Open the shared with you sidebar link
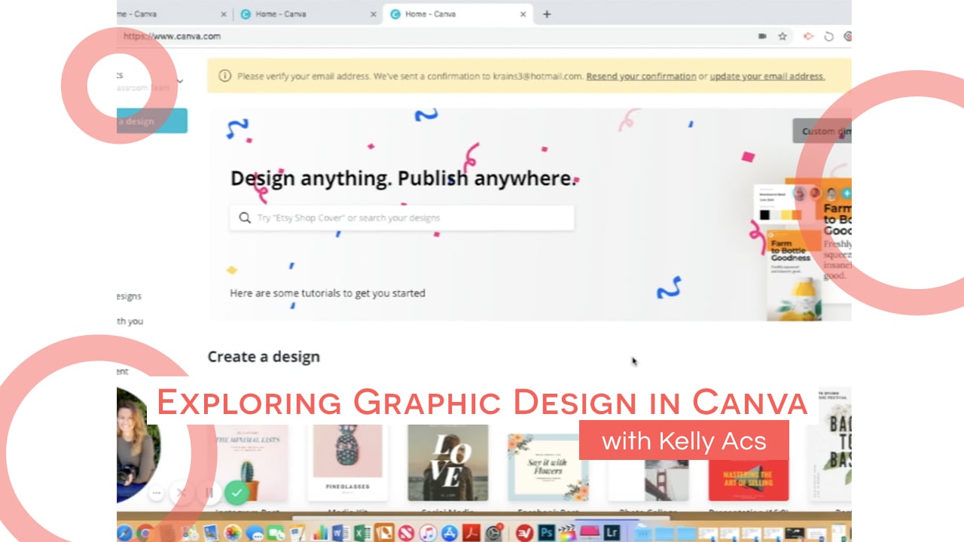The image size is (964, 542). 130,321
